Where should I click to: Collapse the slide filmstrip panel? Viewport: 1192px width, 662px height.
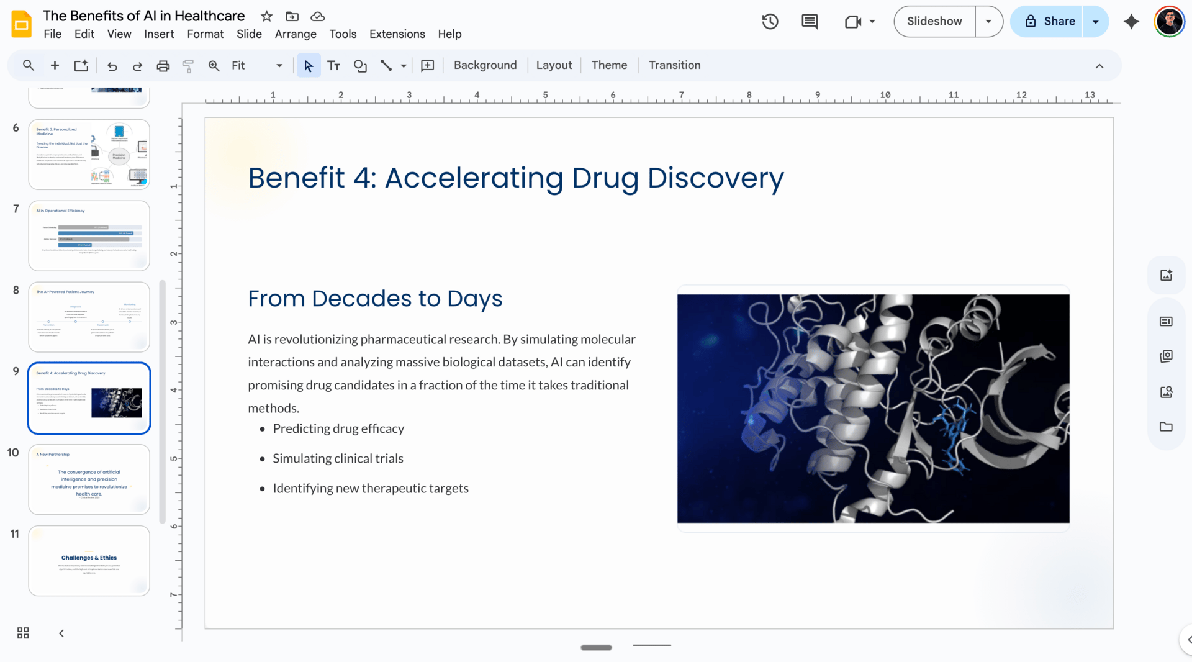point(61,633)
